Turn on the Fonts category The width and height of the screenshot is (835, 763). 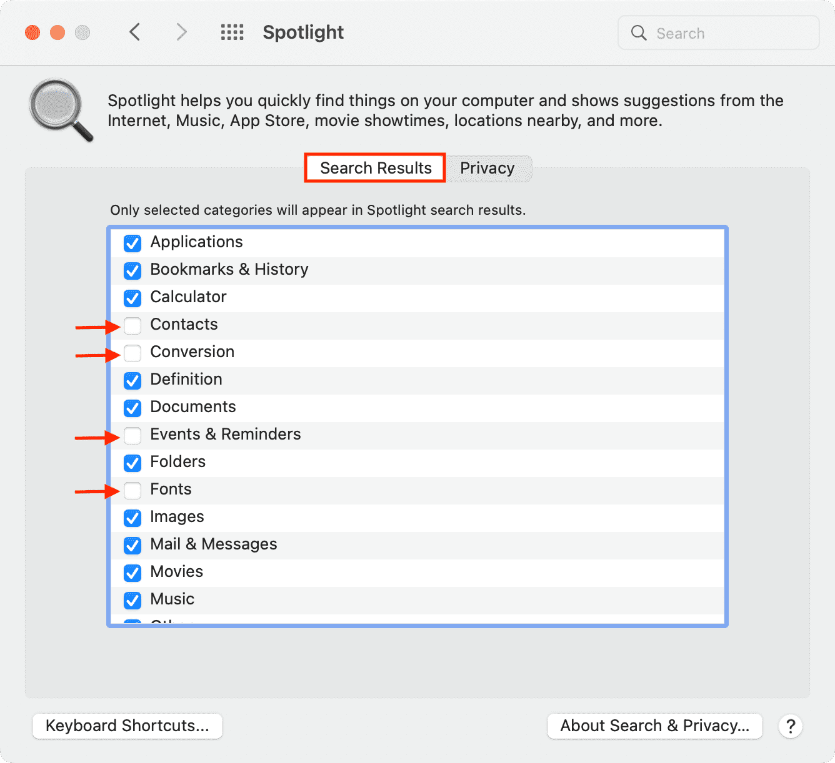pos(132,490)
